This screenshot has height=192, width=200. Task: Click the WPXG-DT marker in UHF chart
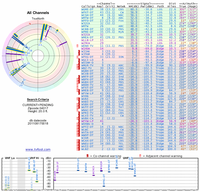(x=104, y=186)
